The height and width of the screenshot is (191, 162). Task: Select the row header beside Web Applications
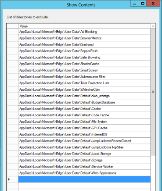point(12,173)
